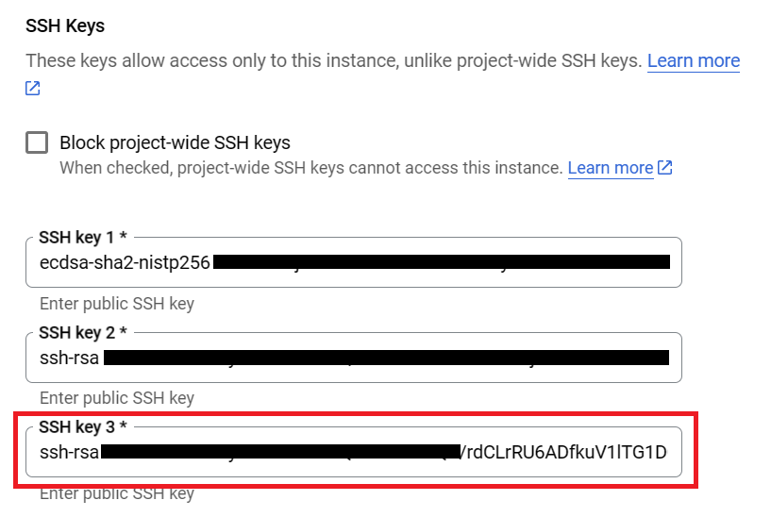Click external link icon beside second Learn more
The width and height of the screenshot is (771, 517).
[665, 168]
